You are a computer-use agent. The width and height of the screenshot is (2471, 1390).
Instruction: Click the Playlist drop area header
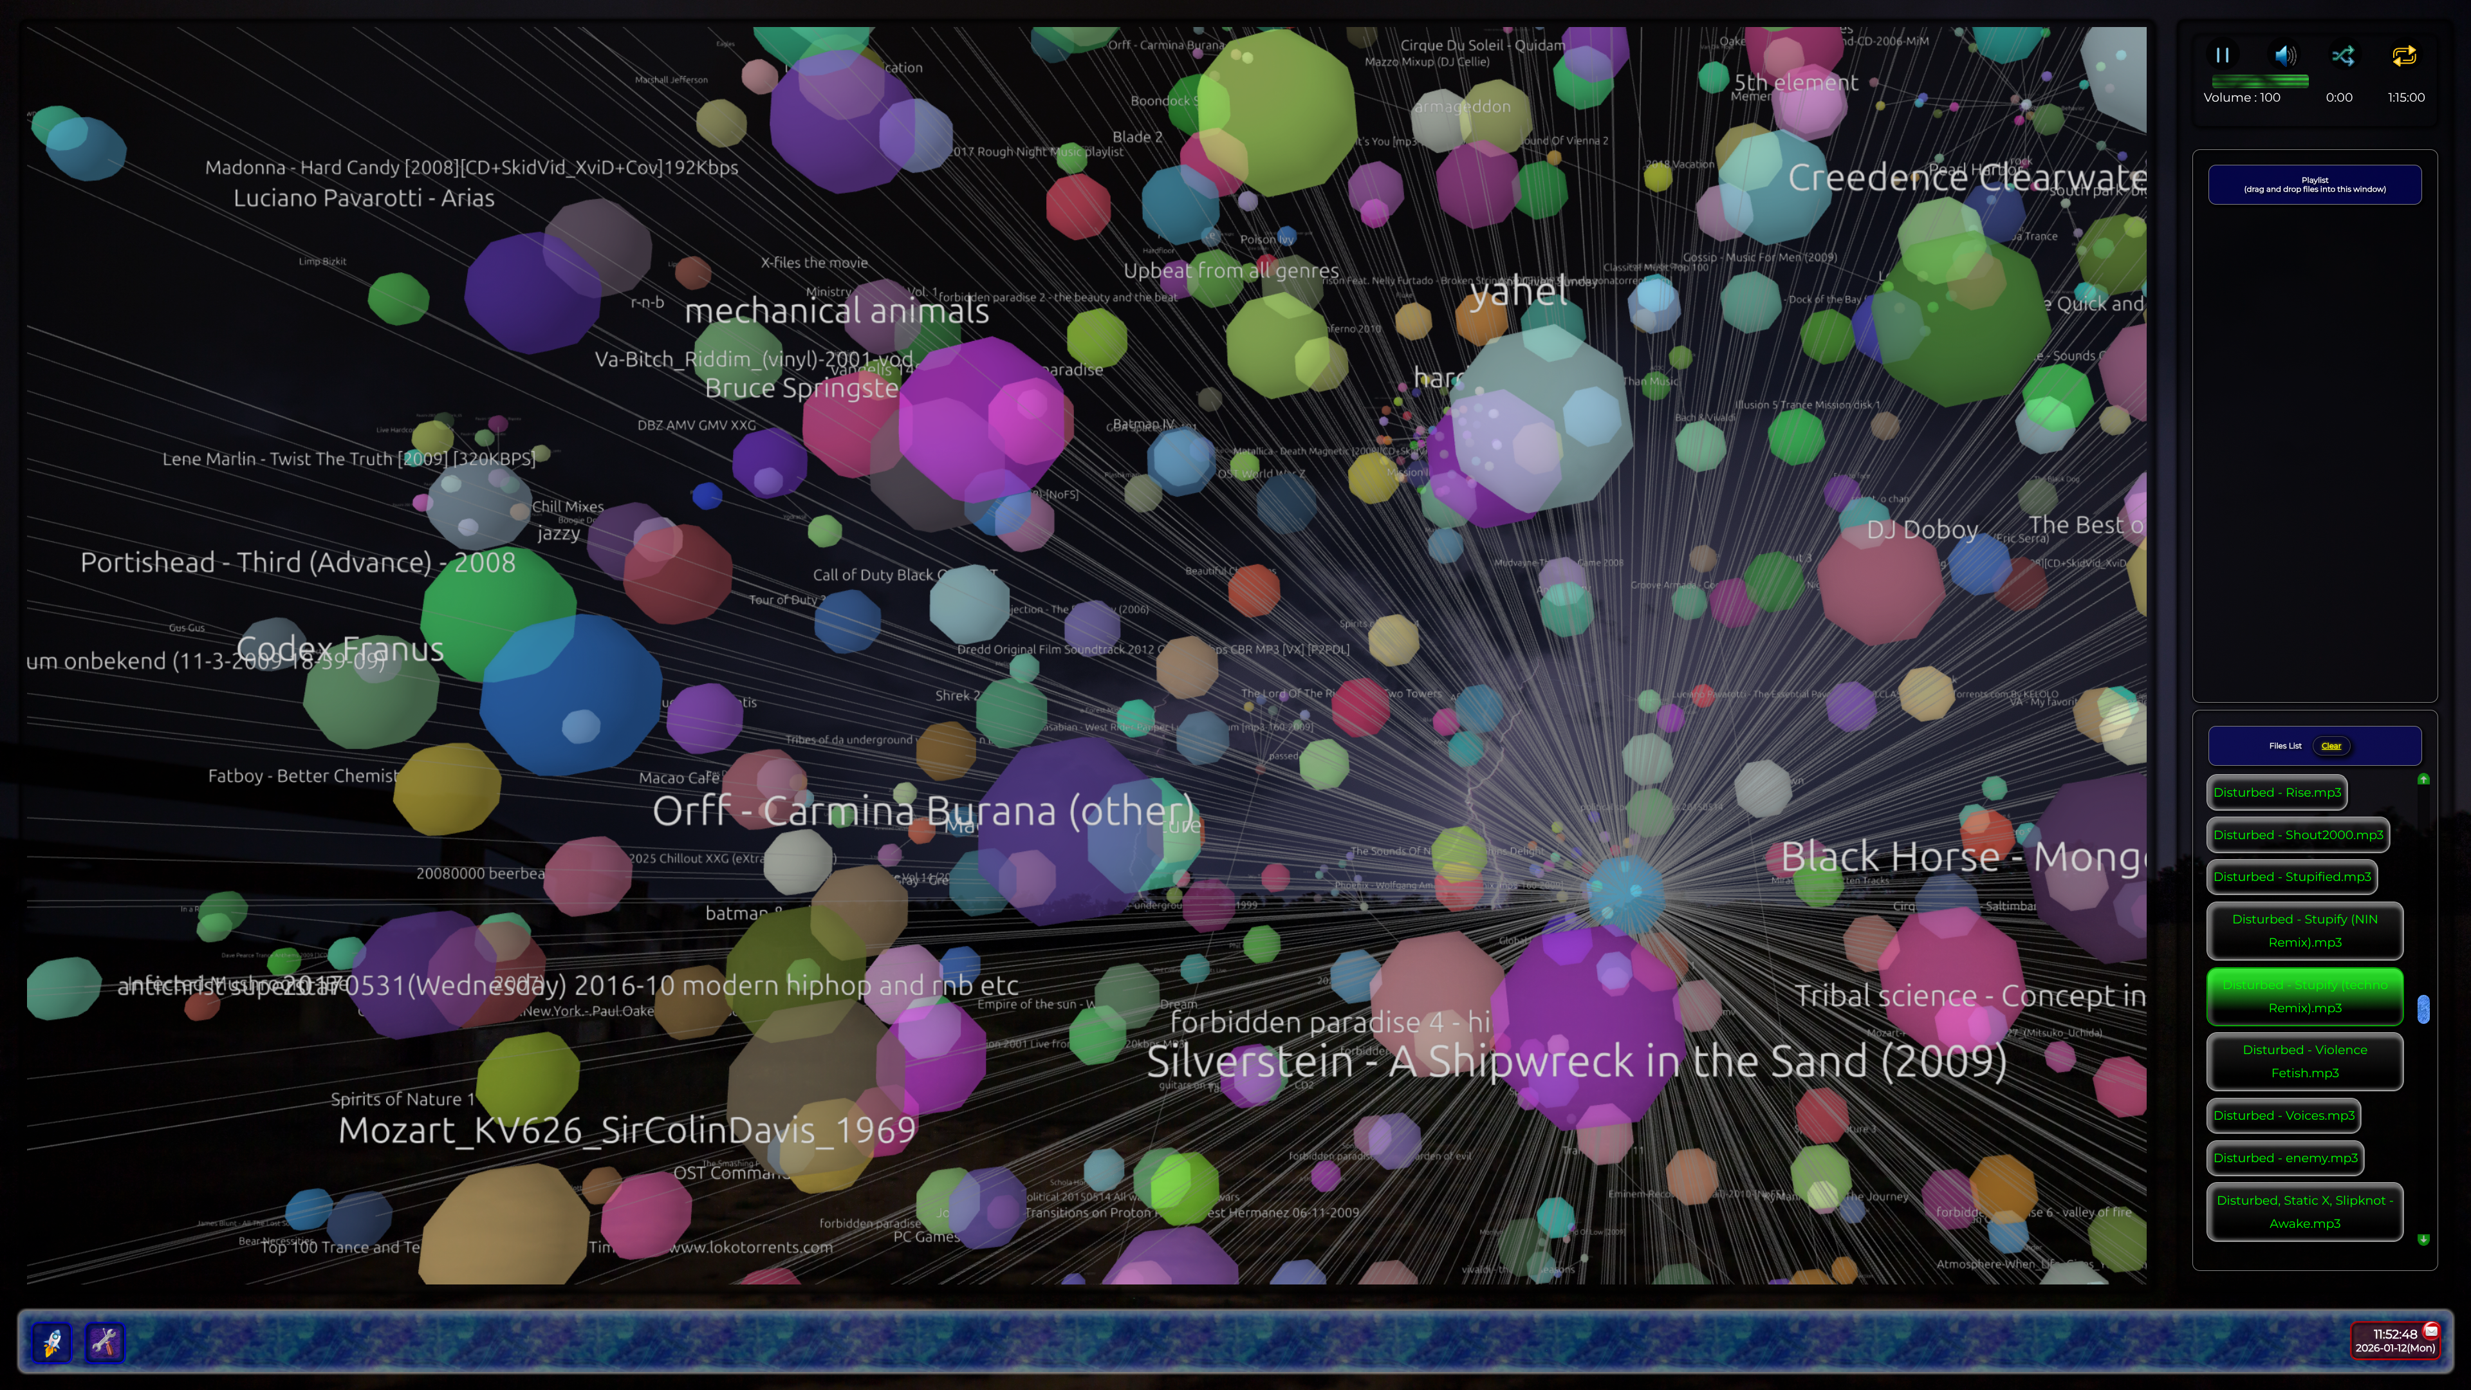click(x=2314, y=184)
